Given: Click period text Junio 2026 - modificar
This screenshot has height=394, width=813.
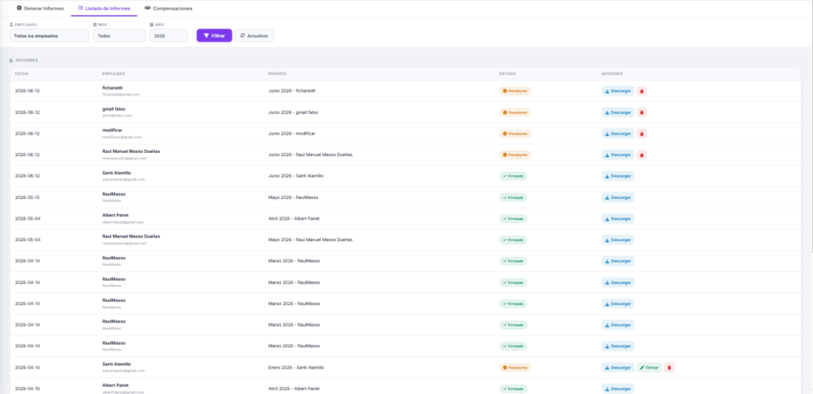Looking at the screenshot, I should (x=291, y=133).
